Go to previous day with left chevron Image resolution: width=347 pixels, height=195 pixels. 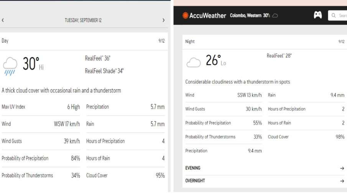3,20
